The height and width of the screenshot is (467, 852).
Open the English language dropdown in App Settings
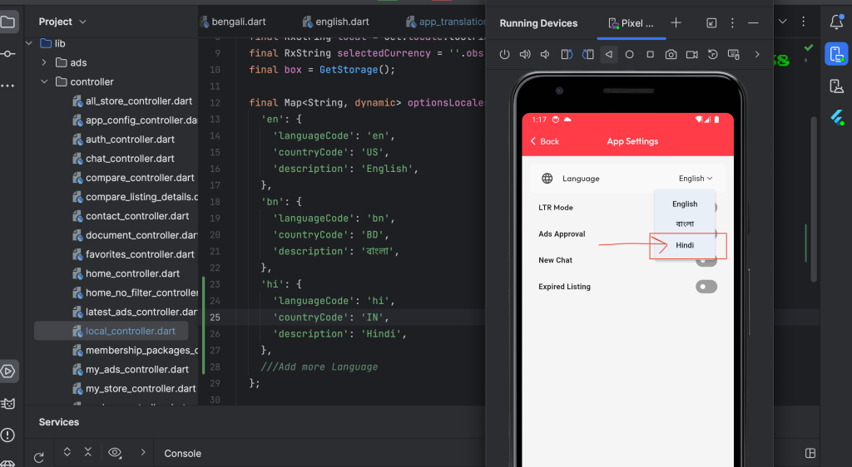click(x=696, y=179)
